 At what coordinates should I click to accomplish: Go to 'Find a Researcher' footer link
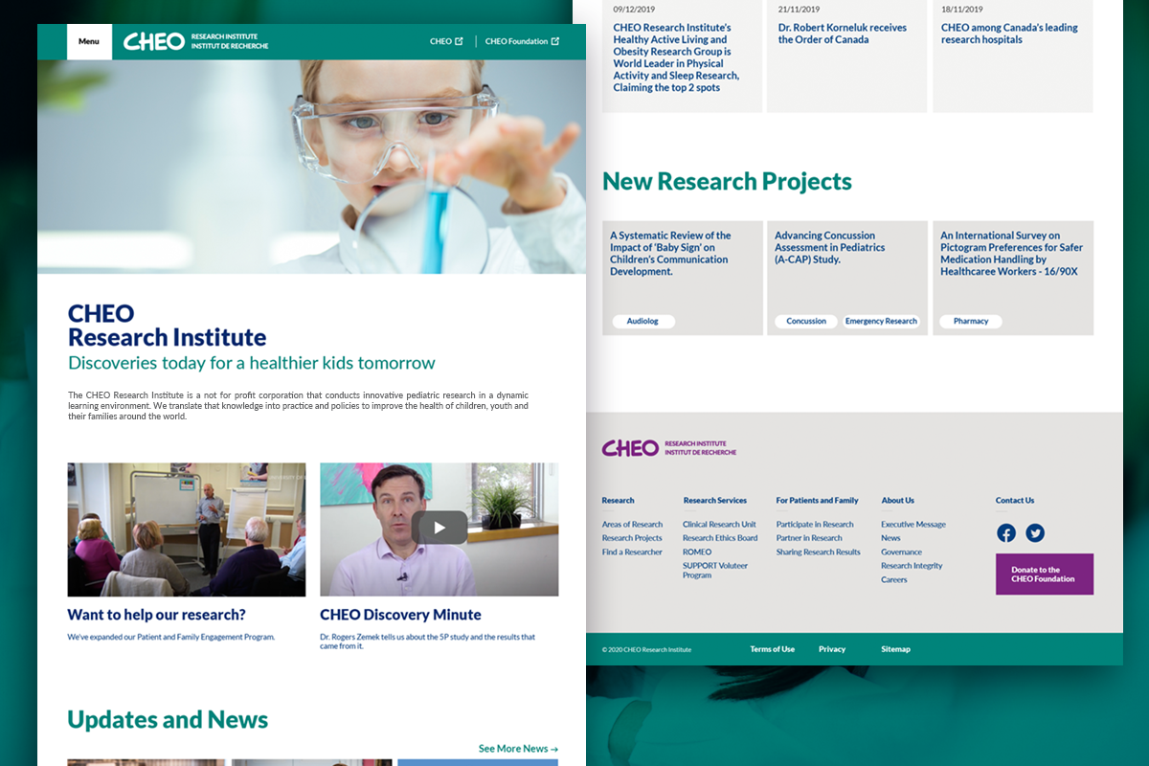pyautogui.click(x=632, y=552)
